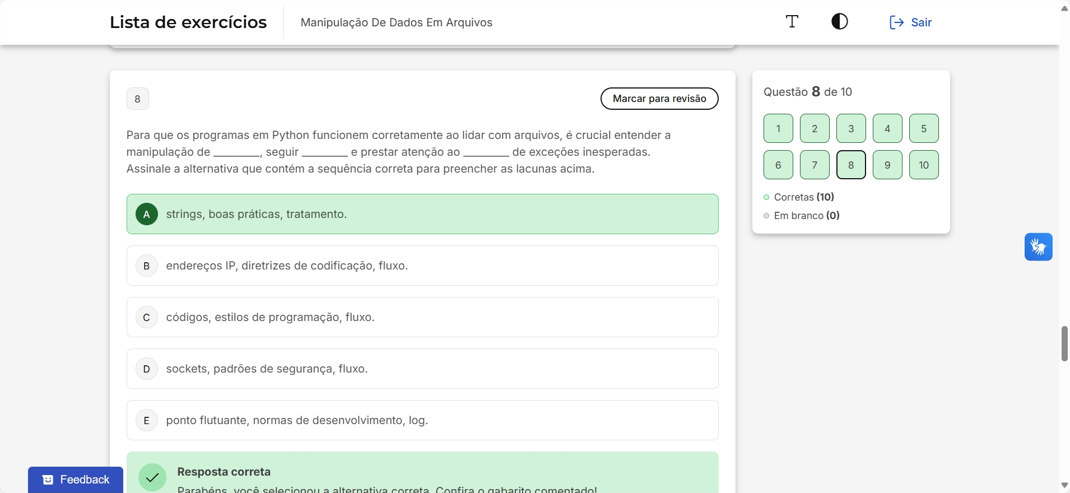The width and height of the screenshot is (1070, 493).
Task: Jump to question 5 in navigator
Action: (x=923, y=128)
